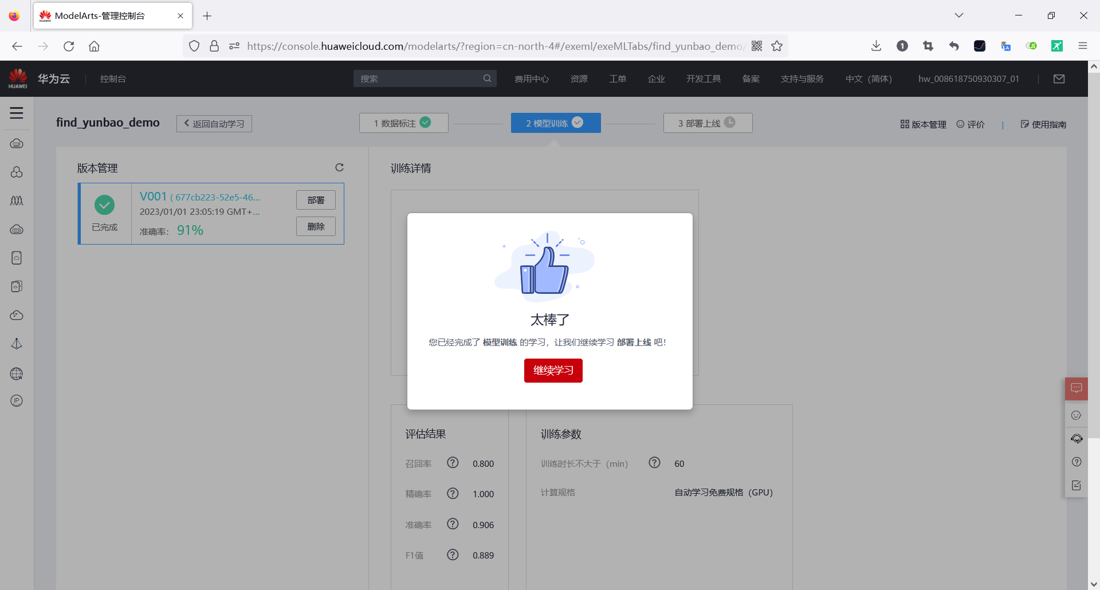Open the red feedback chat panel
The width and height of the screenshot is (1100, 590).
coord(1077,388)
